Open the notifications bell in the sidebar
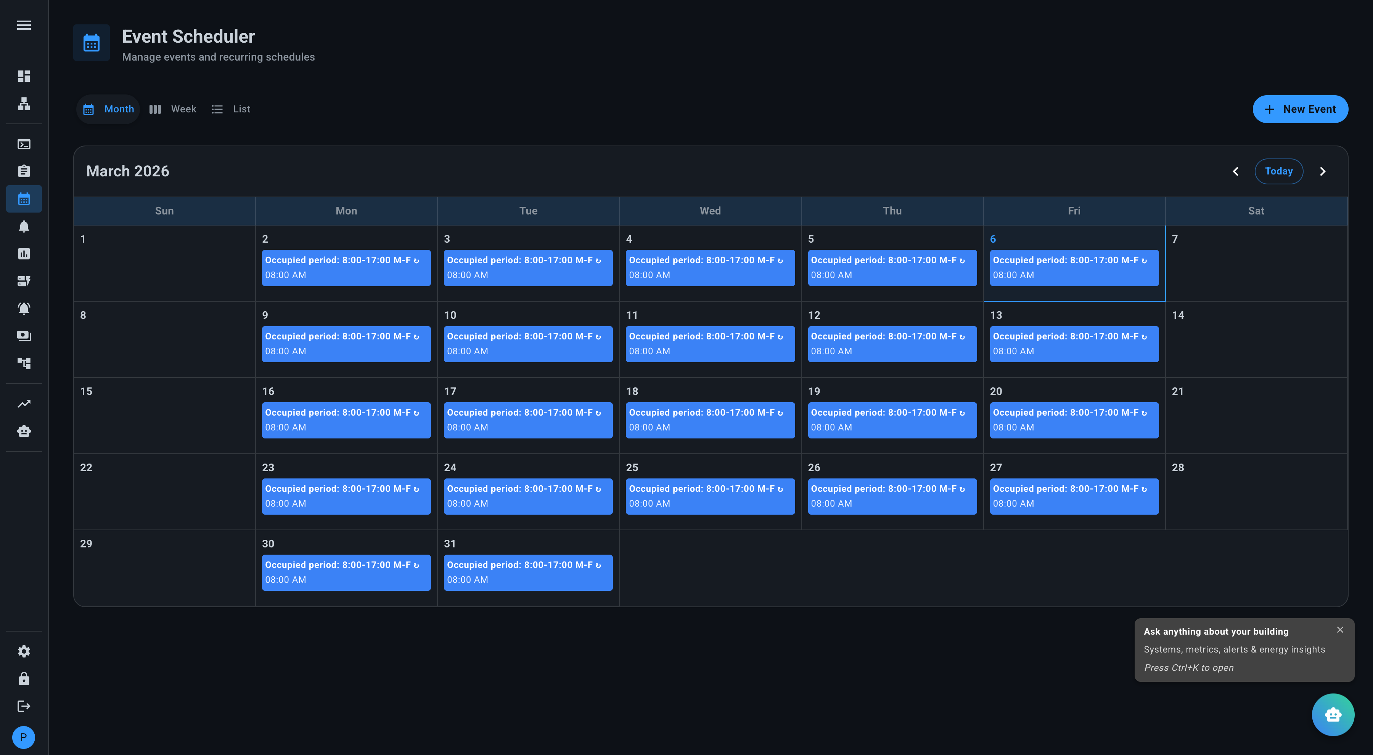This screenshot has height=755, width=1373. tap(23, 226)
